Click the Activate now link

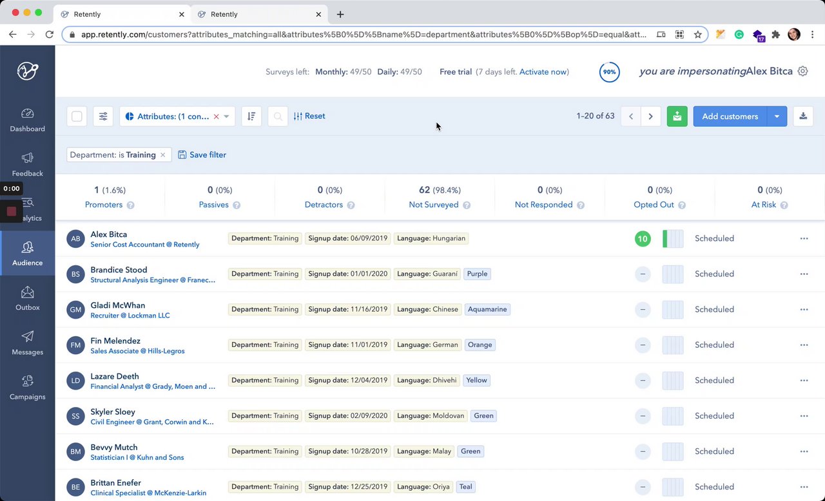[x=543, y=72]
